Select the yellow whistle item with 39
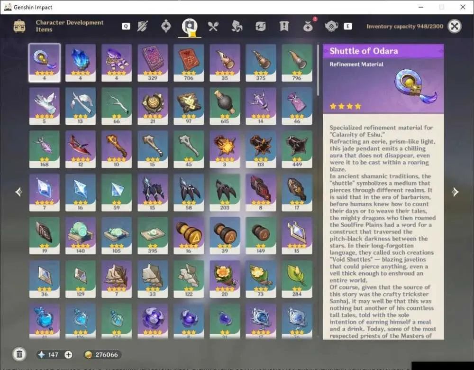474x370 pixels. click(225, 236)
